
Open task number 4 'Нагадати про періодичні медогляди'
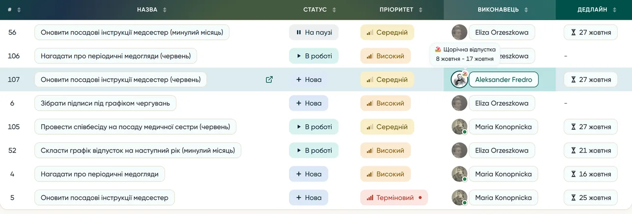click(x=100, y=174)
